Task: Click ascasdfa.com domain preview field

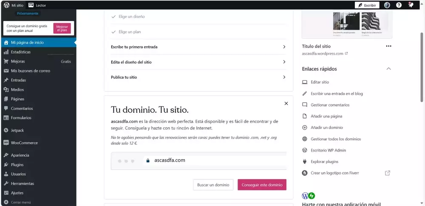Action: click(x=198, y=161)
